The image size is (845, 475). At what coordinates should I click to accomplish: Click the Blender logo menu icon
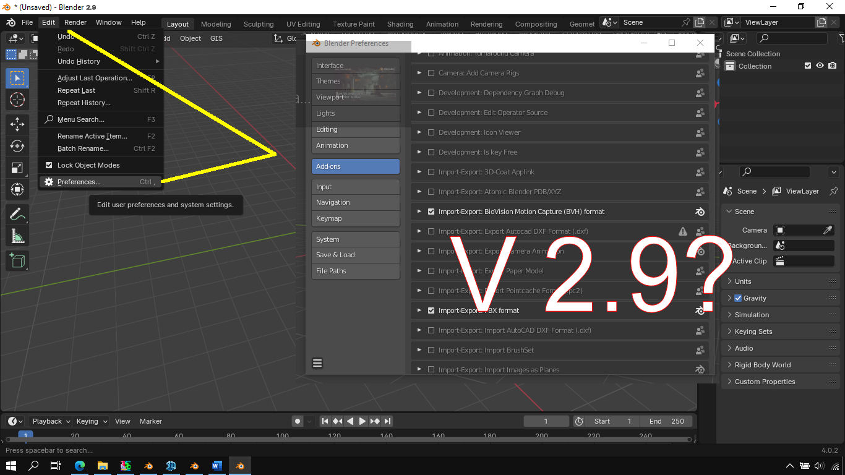(11, 22)
